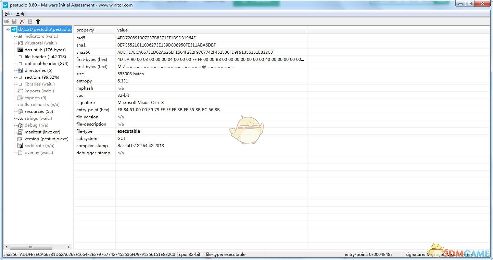Open the resources (55) tree item

[39, 112]
